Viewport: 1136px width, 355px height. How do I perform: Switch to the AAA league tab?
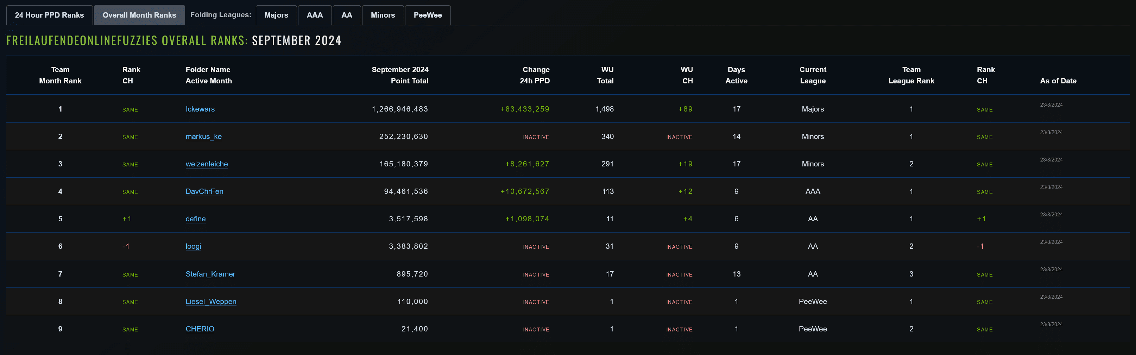pos(315,15)
